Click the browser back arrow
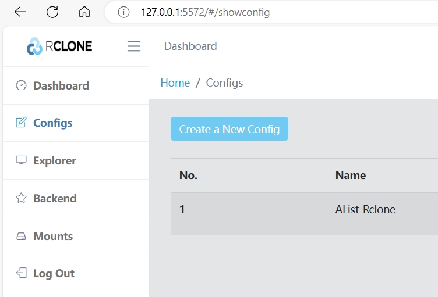The width and height of the screenshot is (438, 297). (20, 12)
